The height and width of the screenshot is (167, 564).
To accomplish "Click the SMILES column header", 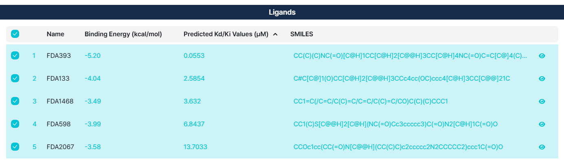I will [301, 34].
